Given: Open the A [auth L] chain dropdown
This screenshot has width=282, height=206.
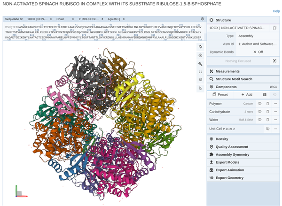Looking at the screenshot, I should tap(116, 19).
